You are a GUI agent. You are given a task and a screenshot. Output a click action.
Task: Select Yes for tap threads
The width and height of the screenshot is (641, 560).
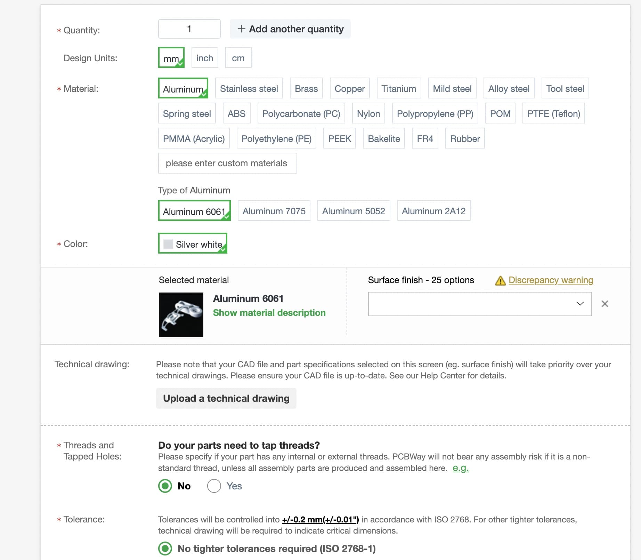214,486
